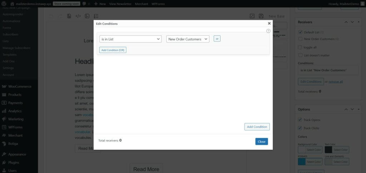Click the help question mark icon
The width and height of the screenshot is (366, 173).
268,31
